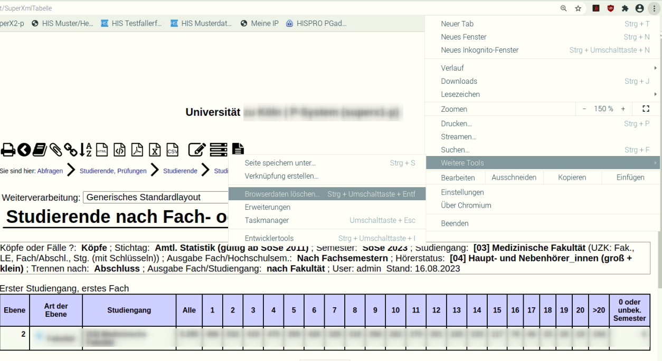Click the paperclip attachment icon
This screenshot has width=662, height=361.
(55, 150)
